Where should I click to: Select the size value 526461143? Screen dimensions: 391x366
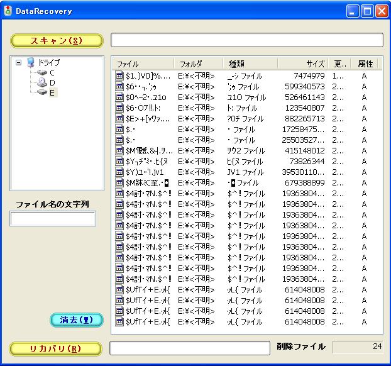point(305,97)
